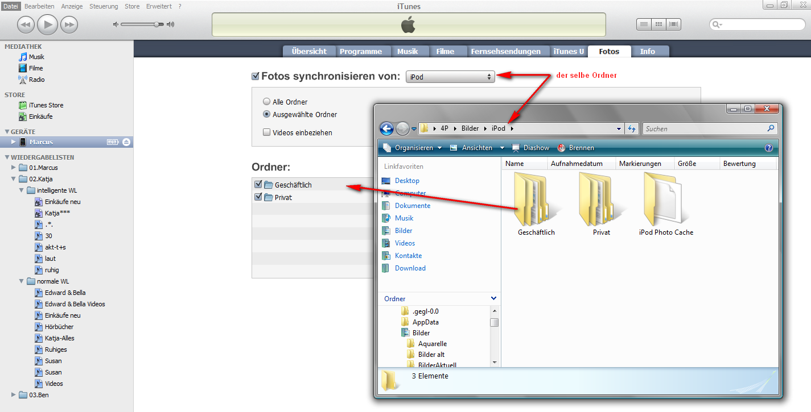Click the iTunes play button
811x412 pixels.
pos(48,24)
